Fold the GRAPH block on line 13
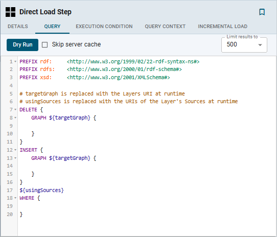Image resolution: width=277 pixels, height=237 pixels. pos(15,158)
